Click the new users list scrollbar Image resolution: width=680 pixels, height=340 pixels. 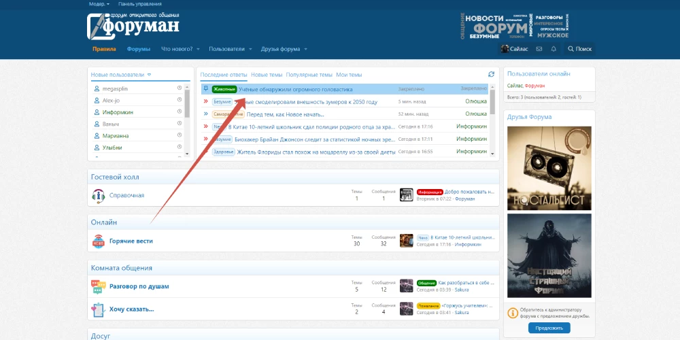coord(188,103)
